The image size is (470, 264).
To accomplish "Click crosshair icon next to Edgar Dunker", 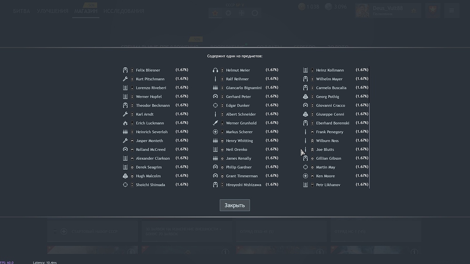I will 215,105.
